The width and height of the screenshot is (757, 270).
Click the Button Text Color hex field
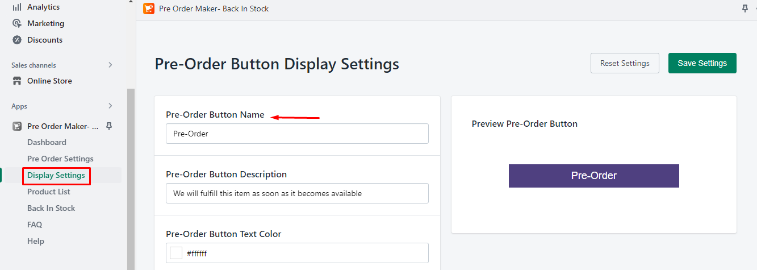tap(297, 253)
